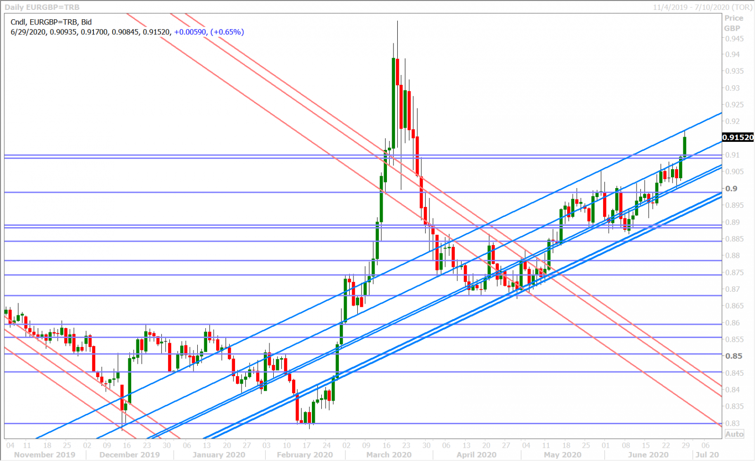Click the Price axis header label

tap(734, 18)
